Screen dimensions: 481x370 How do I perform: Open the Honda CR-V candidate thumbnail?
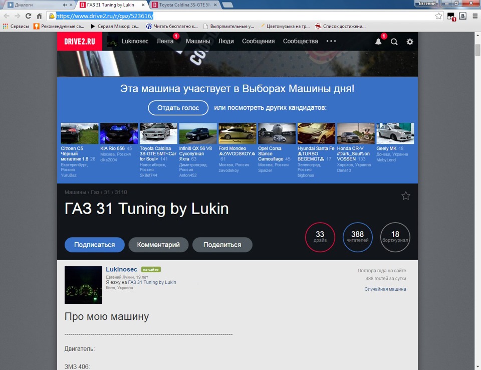click(356, 133)
